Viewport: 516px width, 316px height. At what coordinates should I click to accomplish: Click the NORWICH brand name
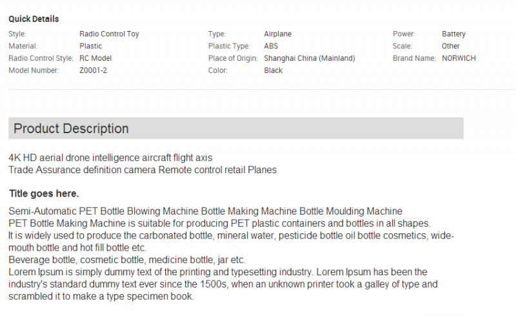[x=459, y=58]
